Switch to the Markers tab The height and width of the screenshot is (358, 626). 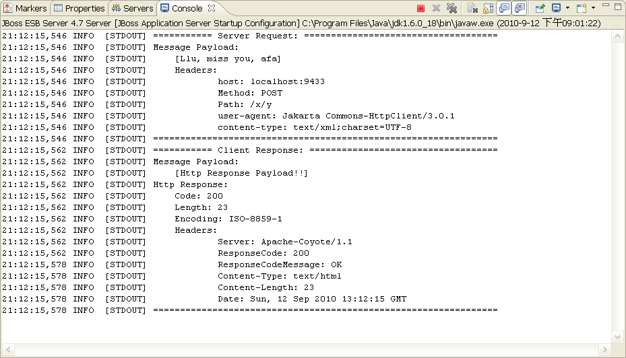pos(25,8)
